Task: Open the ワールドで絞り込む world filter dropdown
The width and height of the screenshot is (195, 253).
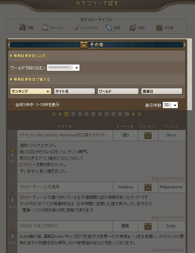Action: [x=63, y=68]
